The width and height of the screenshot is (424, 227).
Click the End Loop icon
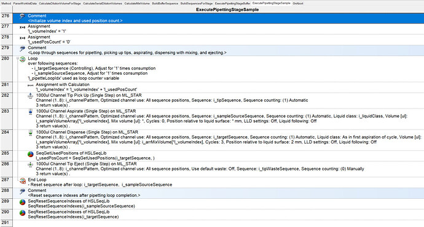point(23,180)
